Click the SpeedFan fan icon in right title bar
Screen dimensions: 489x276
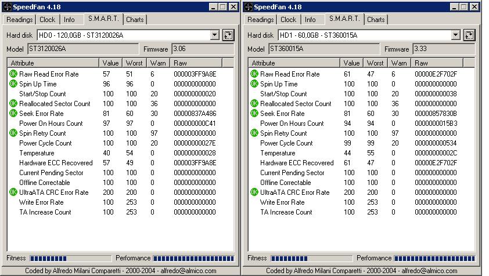249,7
